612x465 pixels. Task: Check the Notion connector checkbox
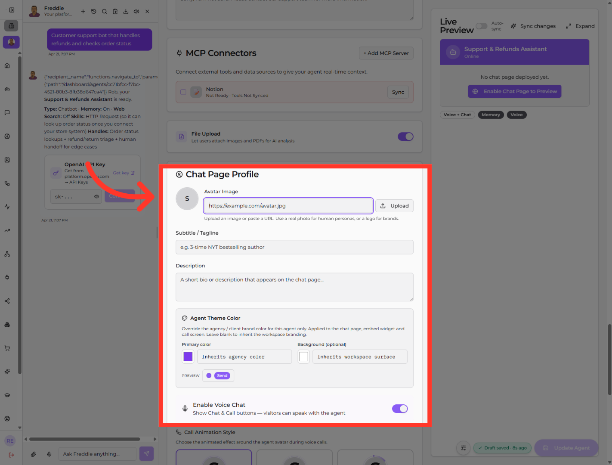(183, 92)
